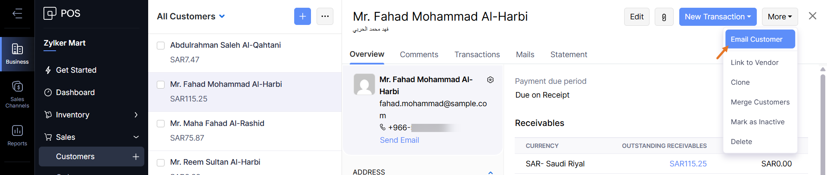
Task: Click the SAR115.25 outstanding receivables amount
Action: click(688, 164)
